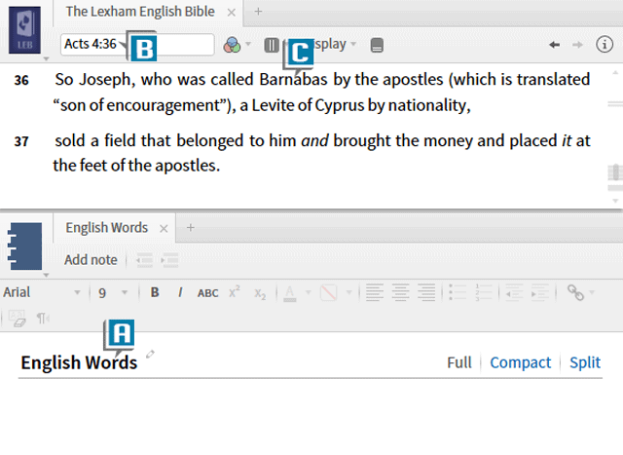The width and height of the screenshot is (623, 455).
Task: Increase paragraph indent in formatting bar
Action: click(x=540, y=292)
